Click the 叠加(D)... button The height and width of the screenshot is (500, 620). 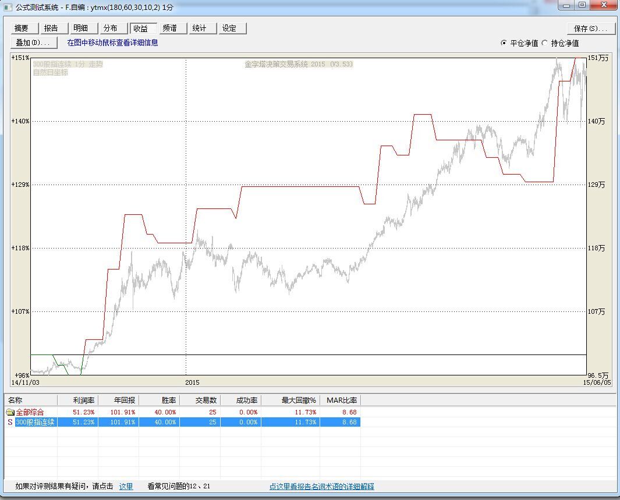click(x=34, y=42)
